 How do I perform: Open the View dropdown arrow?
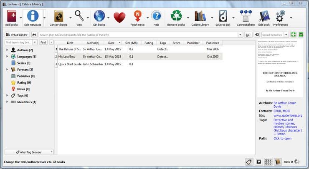pyautogui.click(x=88, y=18)
